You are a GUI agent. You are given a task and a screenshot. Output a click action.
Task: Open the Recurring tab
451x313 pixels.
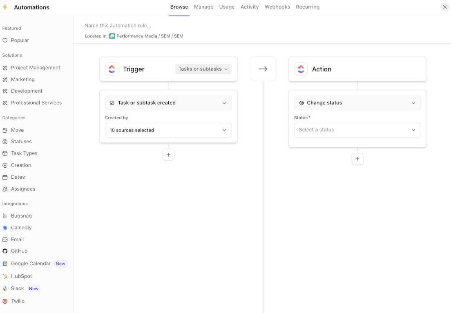pos(307,7)
